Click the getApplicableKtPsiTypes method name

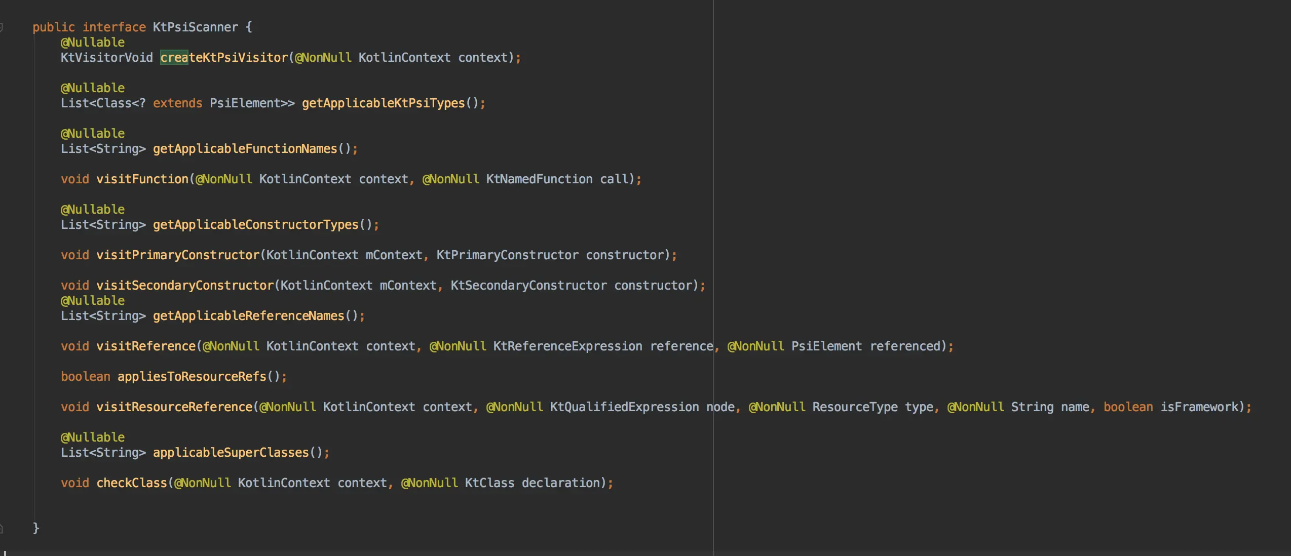pos(383,103)
